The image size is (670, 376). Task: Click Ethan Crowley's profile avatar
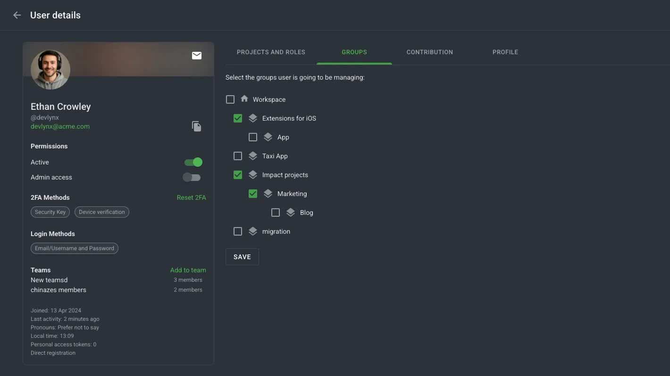[50, 70]
